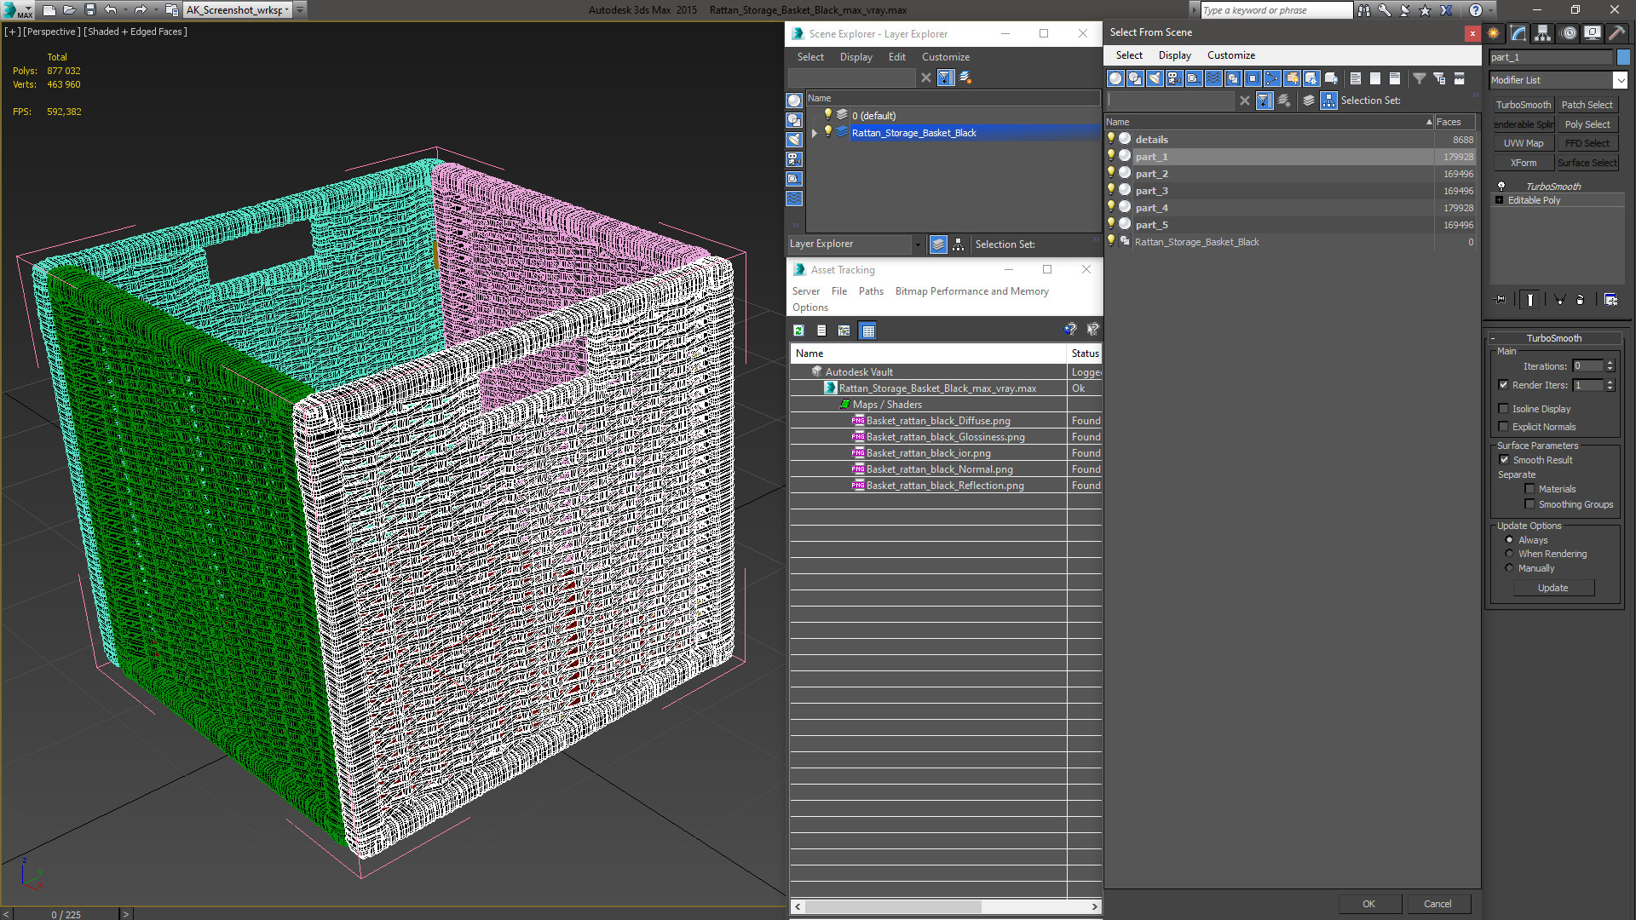Image resolution: width=1636 pixels, height=920 pixels.
Task: Open workspace selector dropdown AK_Screenshot_wrksp
Action: (x=287, y=10)
